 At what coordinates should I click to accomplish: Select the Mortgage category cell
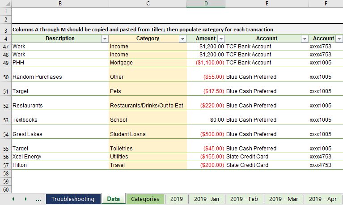[x=148, y=63]
